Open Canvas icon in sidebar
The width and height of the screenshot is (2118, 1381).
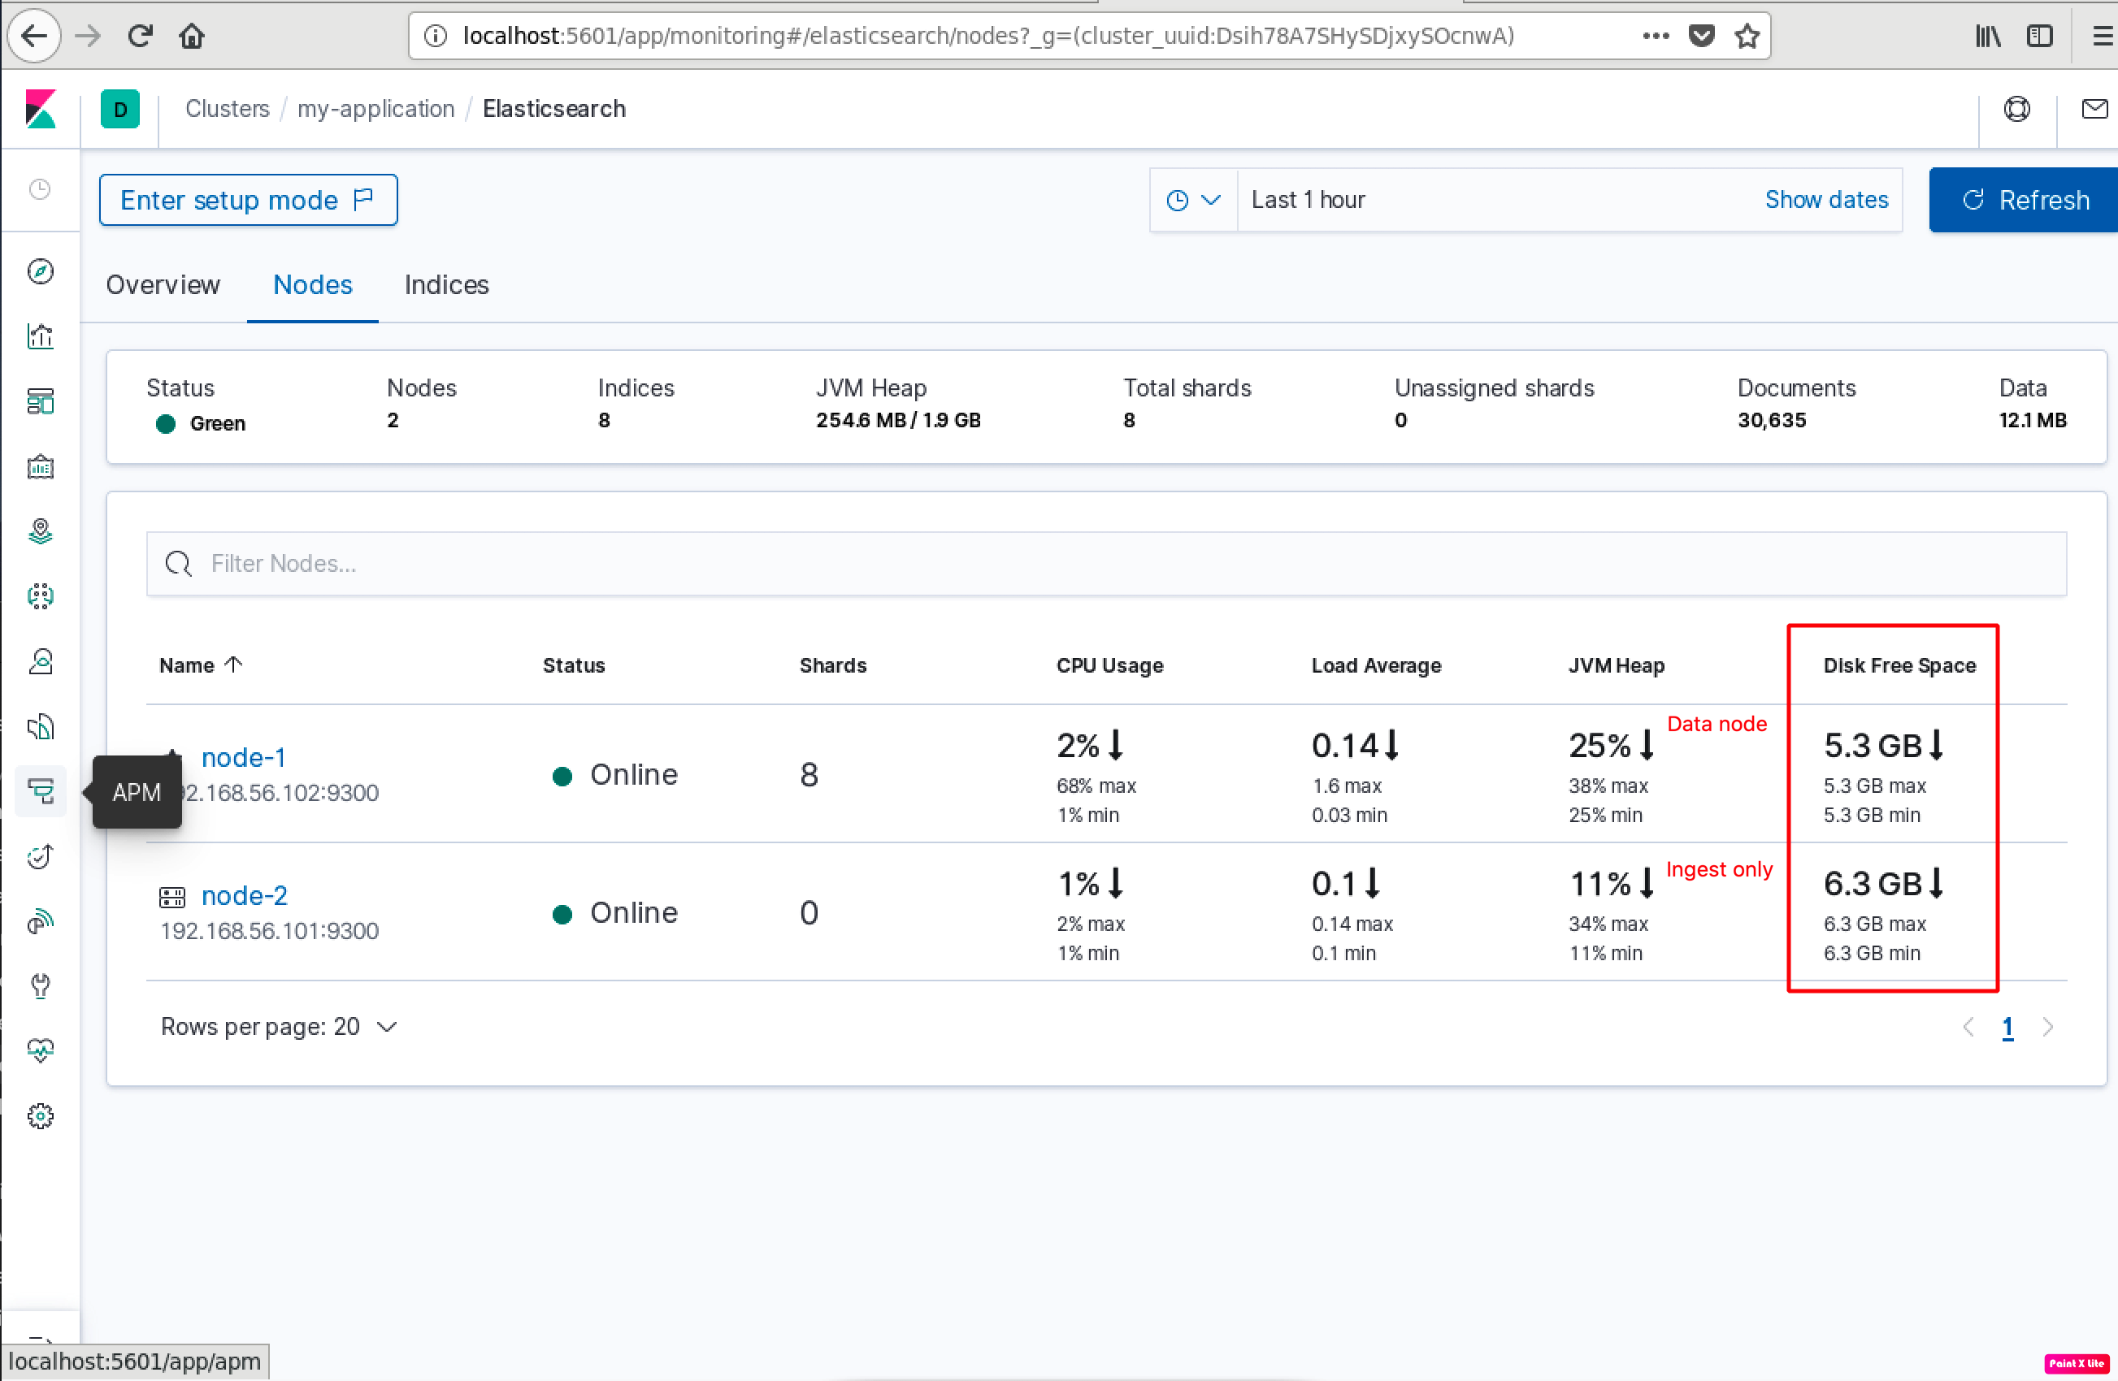(40, 466)
